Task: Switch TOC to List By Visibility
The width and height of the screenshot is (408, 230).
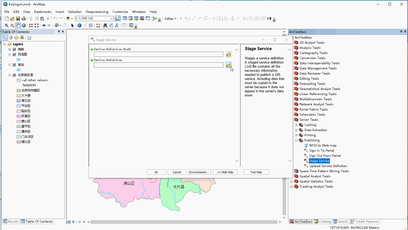Action: (x=16, y=38)
